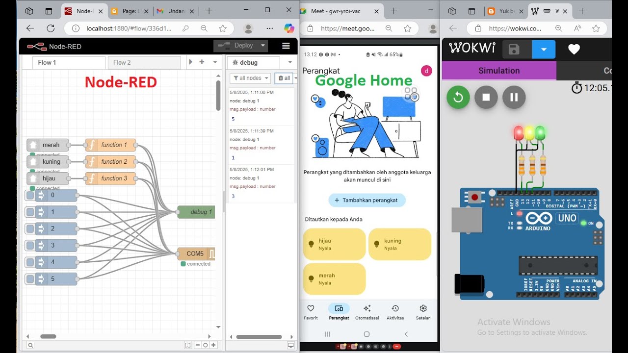The image size is (628, 353).
Task: Trigger the inject node labeled 5
Action: [x=30, y=278]
